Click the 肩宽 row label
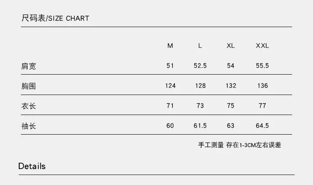This screenshot has height=185, width=313. 28,66
